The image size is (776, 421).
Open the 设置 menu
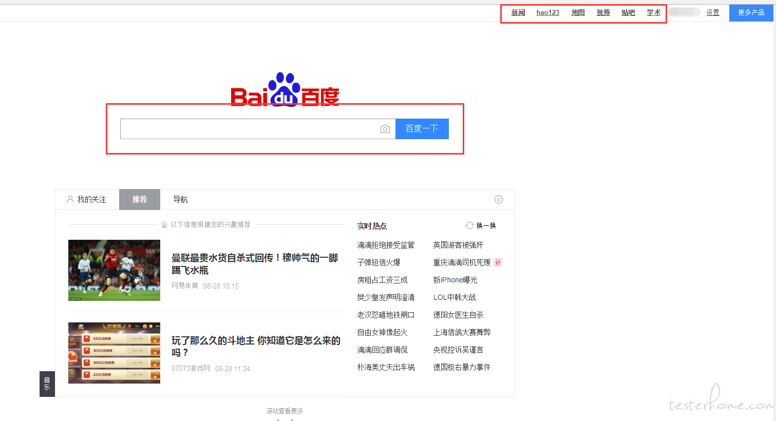(x=713, y=13)
